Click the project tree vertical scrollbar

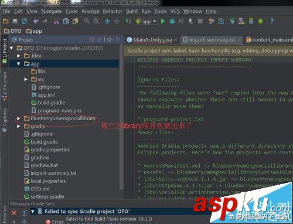[x=121, y=117]
